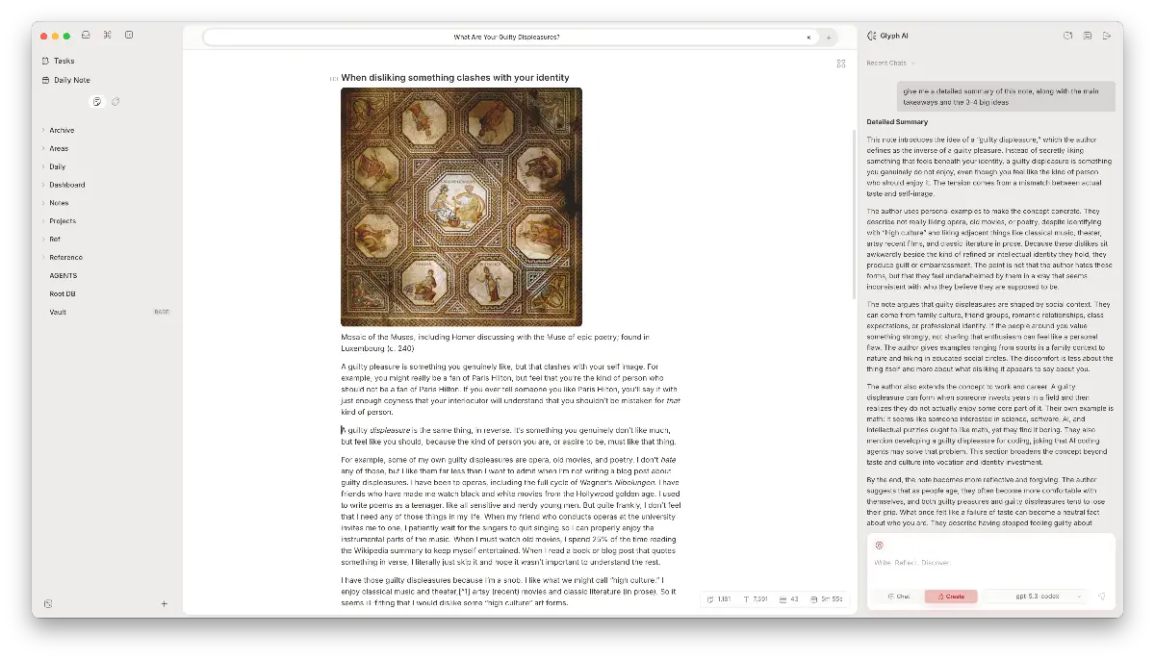This screenshot has width=1155, height=660.
Task: Click the settings icon at bottom left
Action: click(48, 603)
